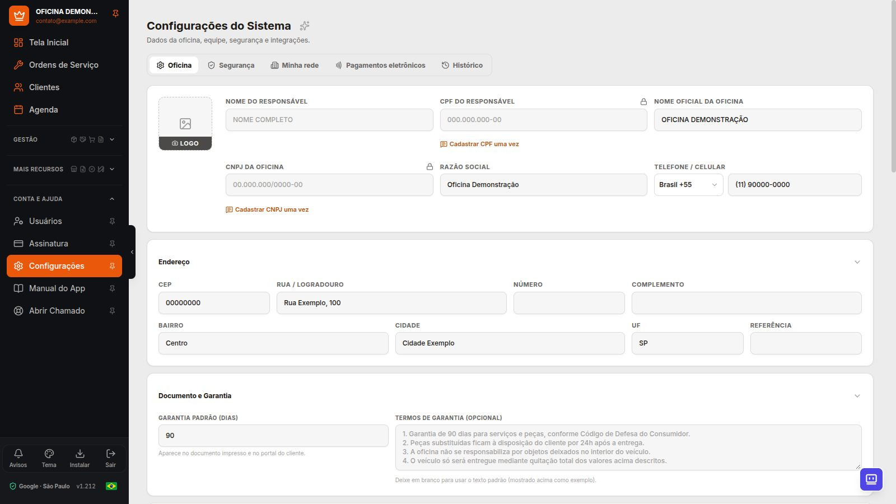The width and height of the screenshot is (896, 504).
Task: Collapse the Documento e Garantia section chevron
Action: [857, 396]
